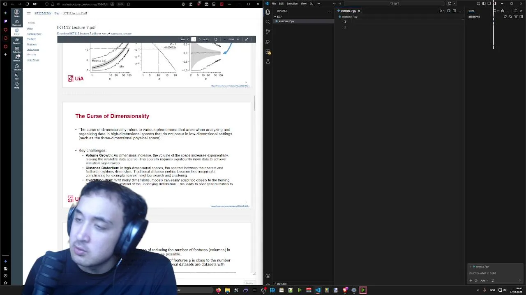Image resolution: width=526 pixels, height=295 pixels.
Task: Toggle Canvas course navigation hamburger menu
Action: (x=29, y=14)
